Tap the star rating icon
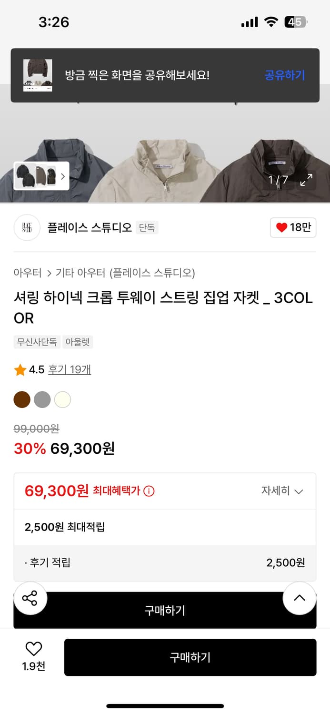Viewport: 330px width, 715px height. click(x=20, y=370)
